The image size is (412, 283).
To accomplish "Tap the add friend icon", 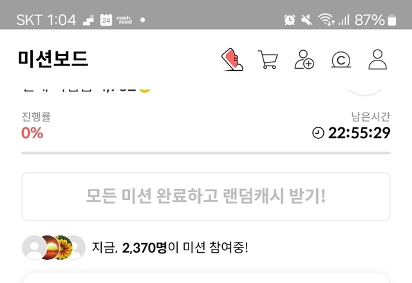I will pos(304,60).
